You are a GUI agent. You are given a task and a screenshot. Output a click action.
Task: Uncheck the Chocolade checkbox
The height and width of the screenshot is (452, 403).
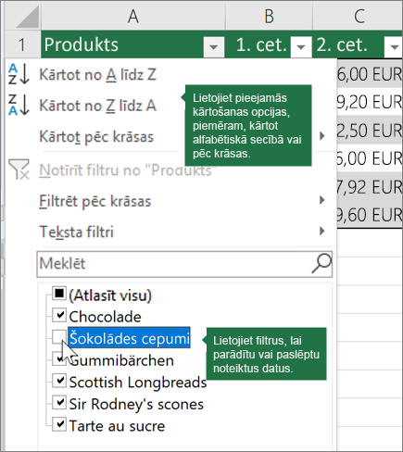pos(58,315)
